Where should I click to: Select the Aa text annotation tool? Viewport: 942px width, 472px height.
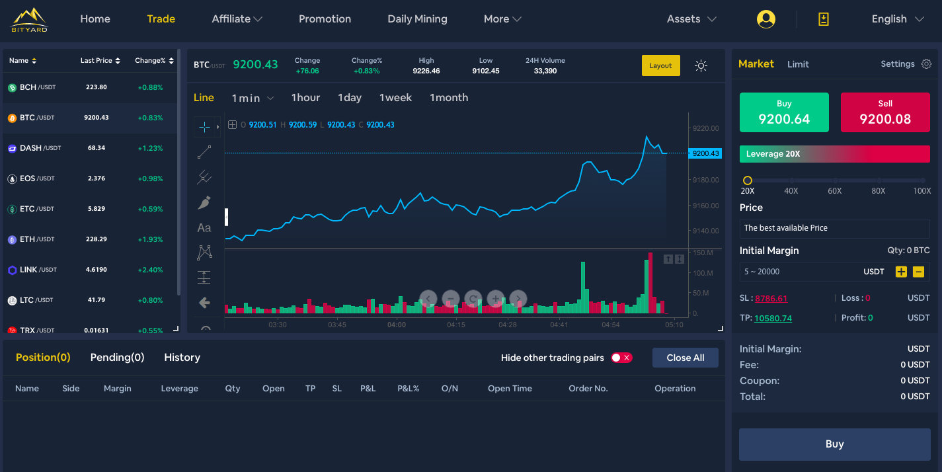pos(204,227)
